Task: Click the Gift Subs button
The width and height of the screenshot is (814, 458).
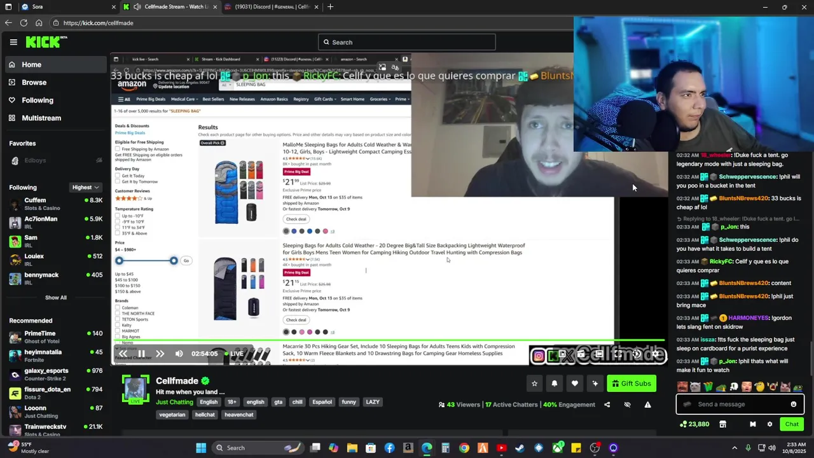Action: tap(631, 384)
